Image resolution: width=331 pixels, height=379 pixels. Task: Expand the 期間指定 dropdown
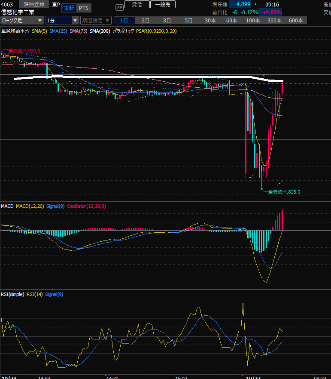[95, 20]
